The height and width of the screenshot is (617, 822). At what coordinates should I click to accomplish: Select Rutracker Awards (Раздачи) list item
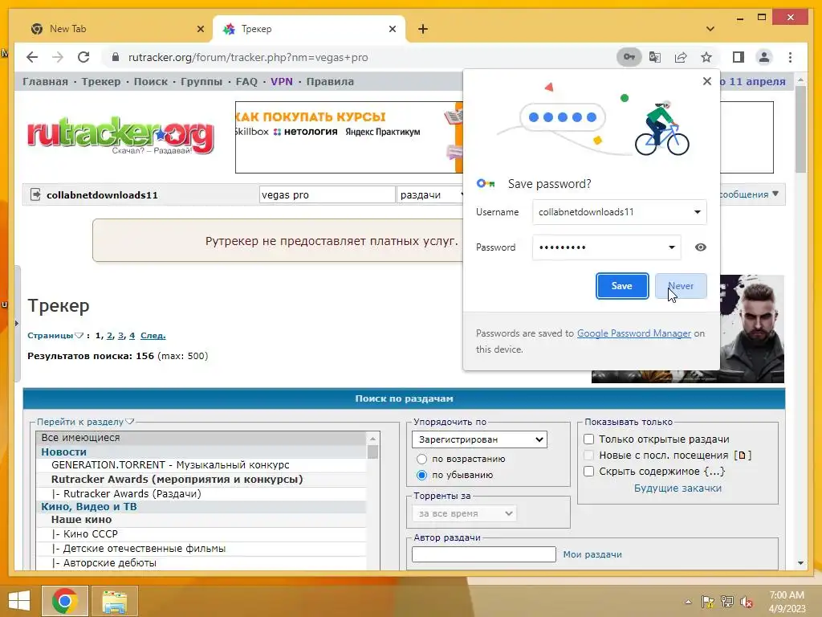(201, 494)
